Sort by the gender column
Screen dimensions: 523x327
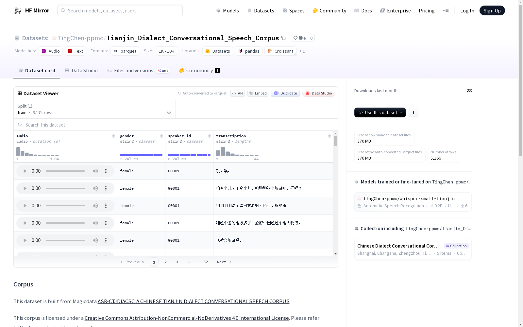[x=161, y=136]
